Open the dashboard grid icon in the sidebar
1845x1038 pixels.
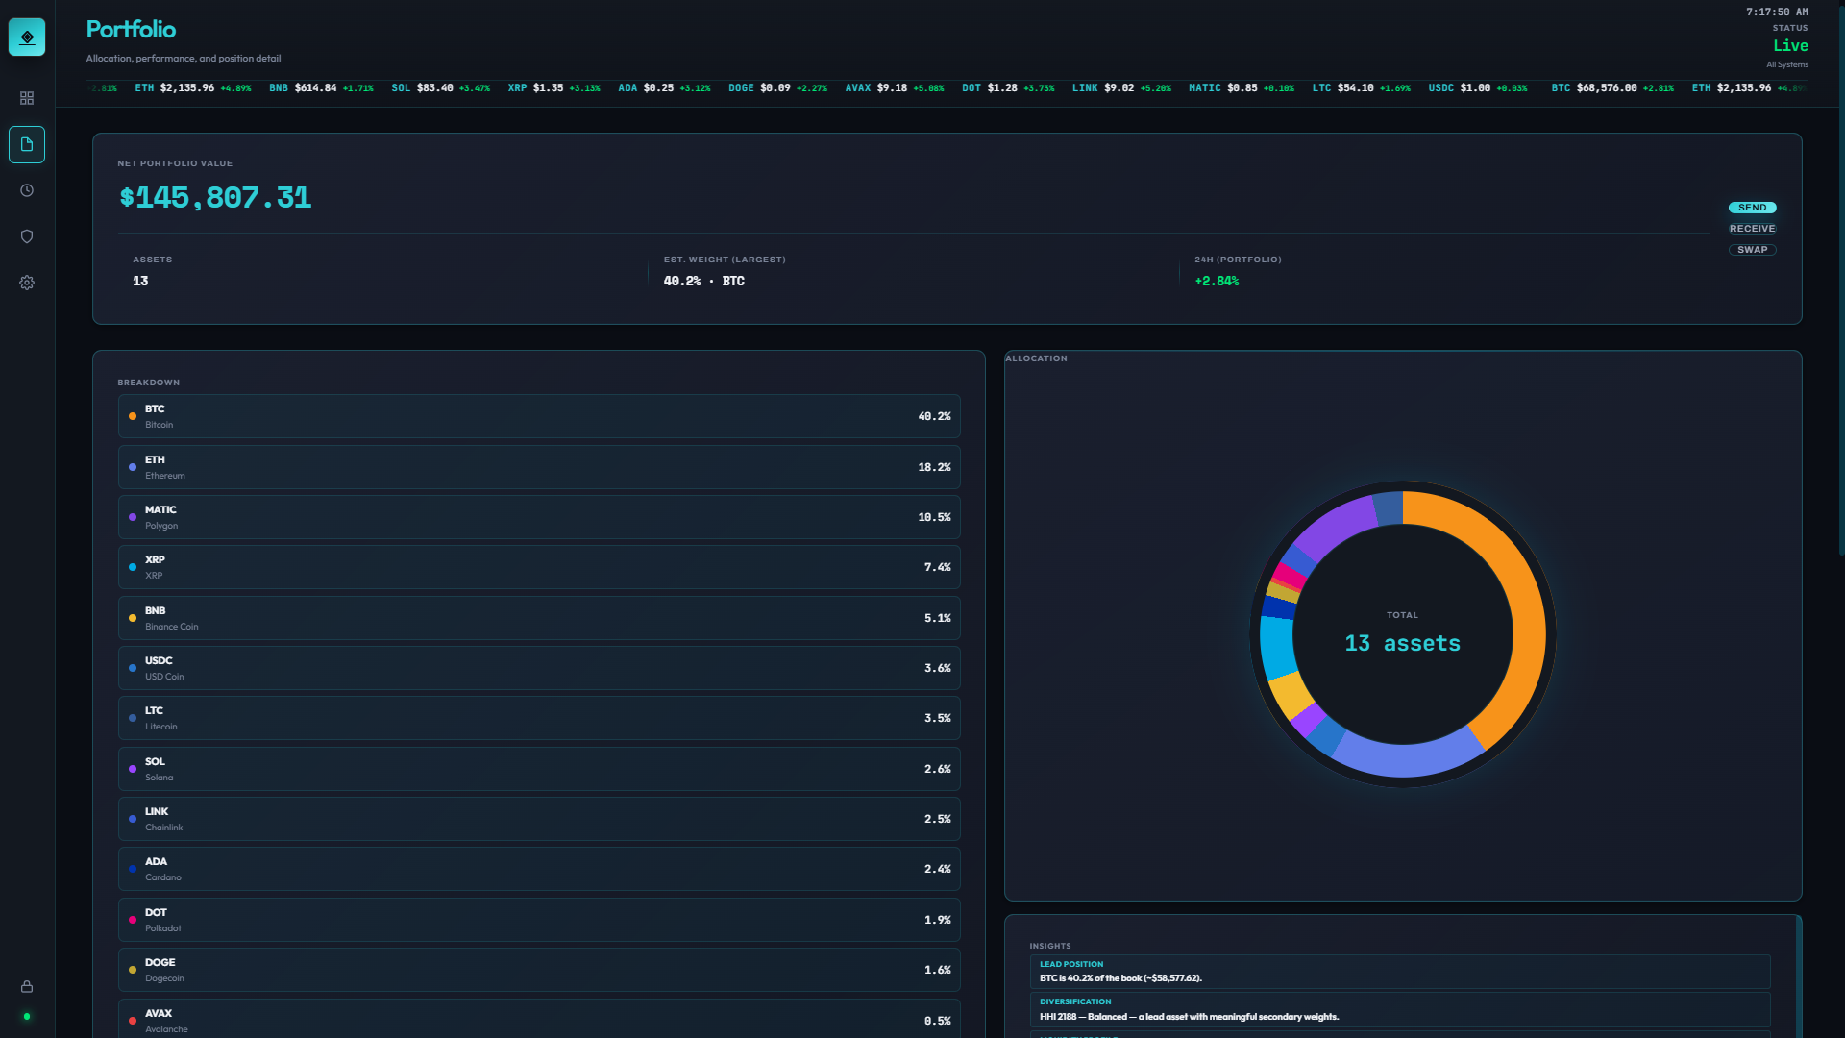tap(27, 97)
